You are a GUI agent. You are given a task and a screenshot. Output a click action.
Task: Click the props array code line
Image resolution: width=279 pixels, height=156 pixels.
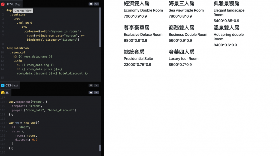(44, 110)
